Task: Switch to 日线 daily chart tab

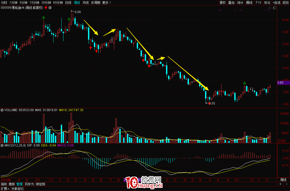Action: click(x=68, y=3)
